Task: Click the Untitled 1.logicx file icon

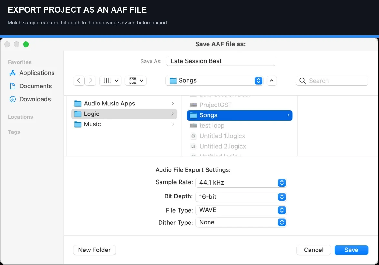Action: click(x=193, y=136)
